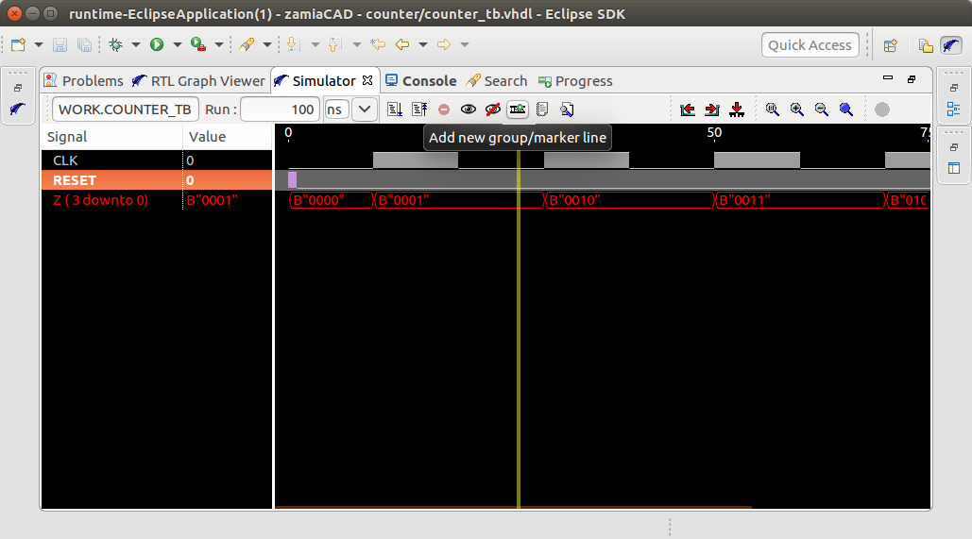Close the Simulator tab

tap(367, 80)
